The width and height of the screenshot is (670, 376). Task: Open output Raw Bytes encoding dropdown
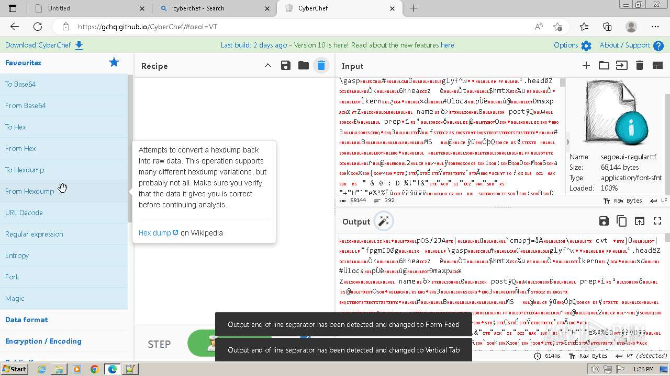588,356
